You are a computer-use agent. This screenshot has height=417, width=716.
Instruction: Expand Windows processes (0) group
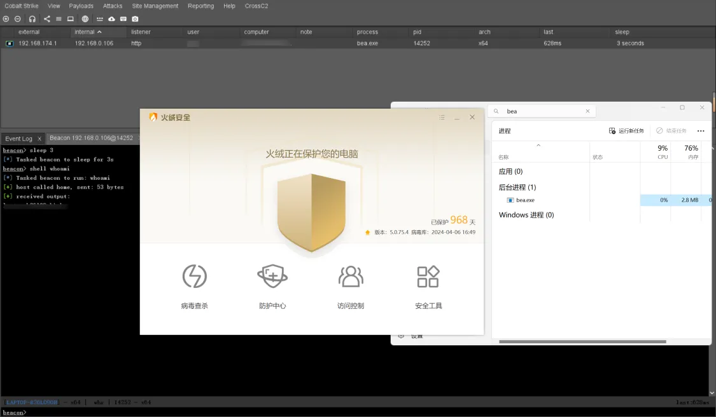(526, 215)
